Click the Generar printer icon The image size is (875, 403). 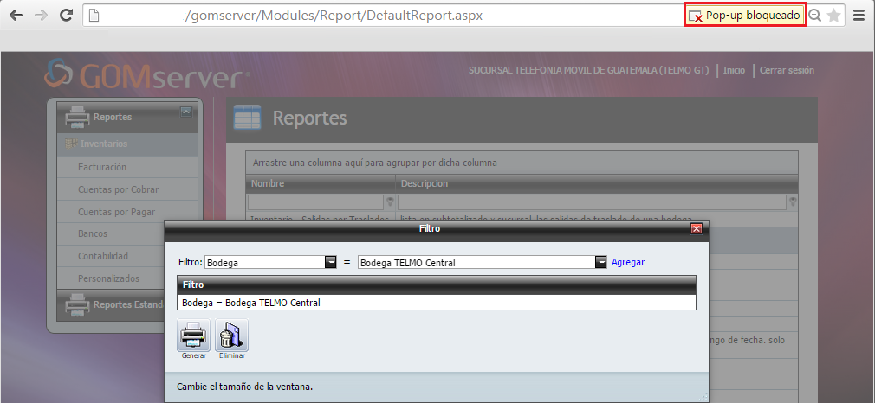(x=192, y=336)
